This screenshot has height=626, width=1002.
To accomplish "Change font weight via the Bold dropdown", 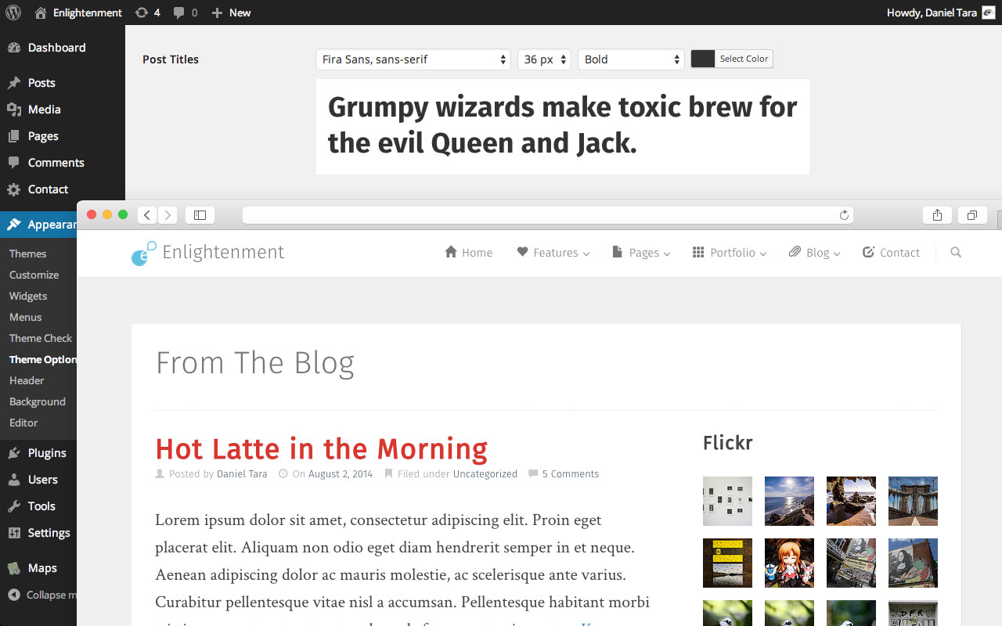I will pyautogui.click(x=630, y=59).
